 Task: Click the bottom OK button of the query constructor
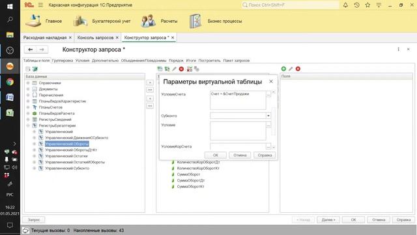(353, 220)
